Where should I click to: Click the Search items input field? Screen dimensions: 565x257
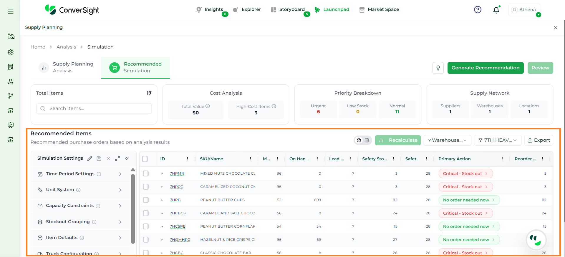[97, 109]
